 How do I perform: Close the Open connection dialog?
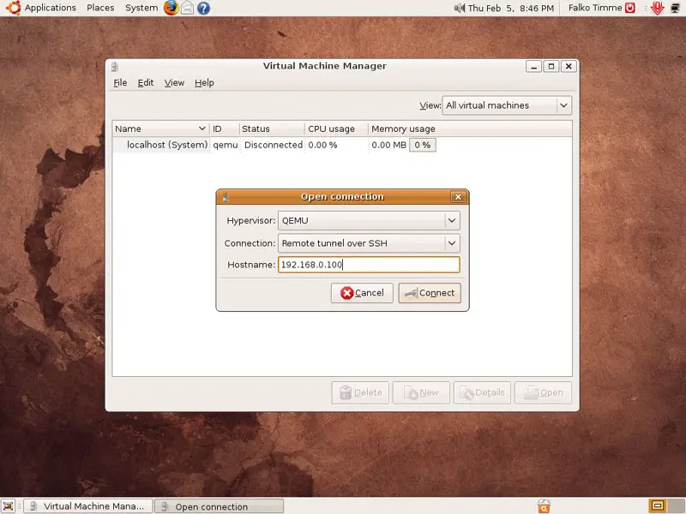pos(458,197)
